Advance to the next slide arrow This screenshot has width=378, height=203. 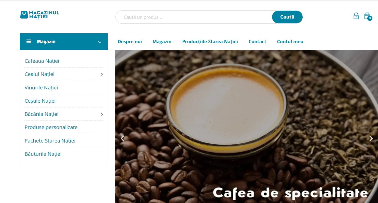point(371,138)
